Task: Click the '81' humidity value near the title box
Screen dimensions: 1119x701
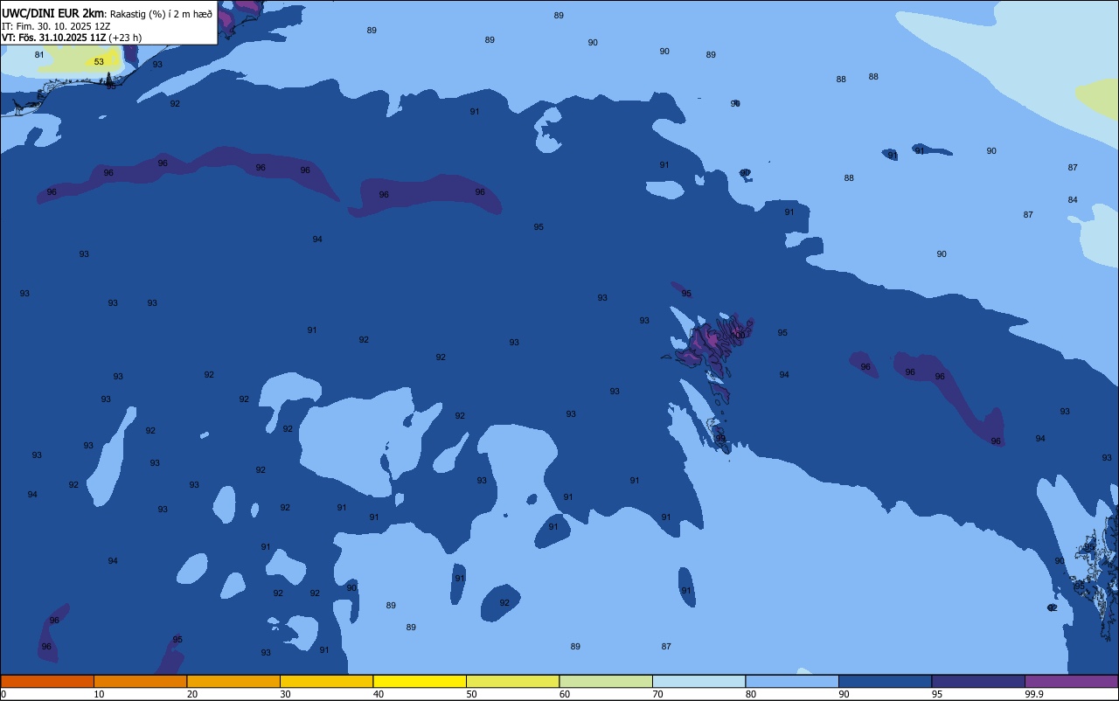Action: coord(39,55)
